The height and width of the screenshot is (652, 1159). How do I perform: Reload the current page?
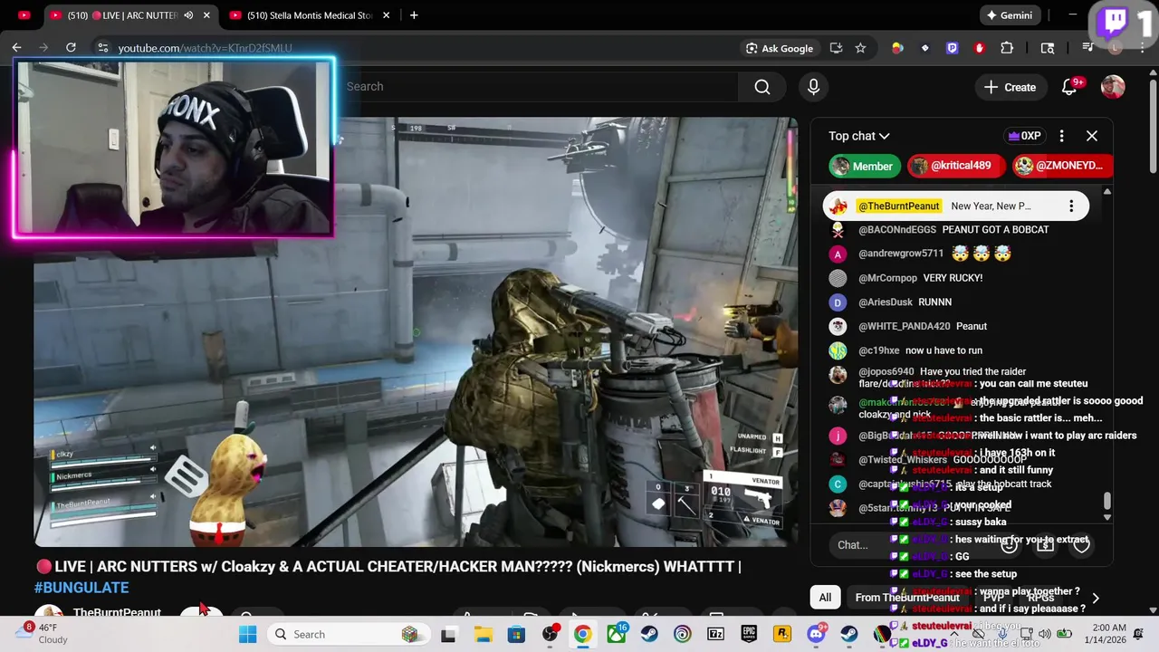click(71, 47)
